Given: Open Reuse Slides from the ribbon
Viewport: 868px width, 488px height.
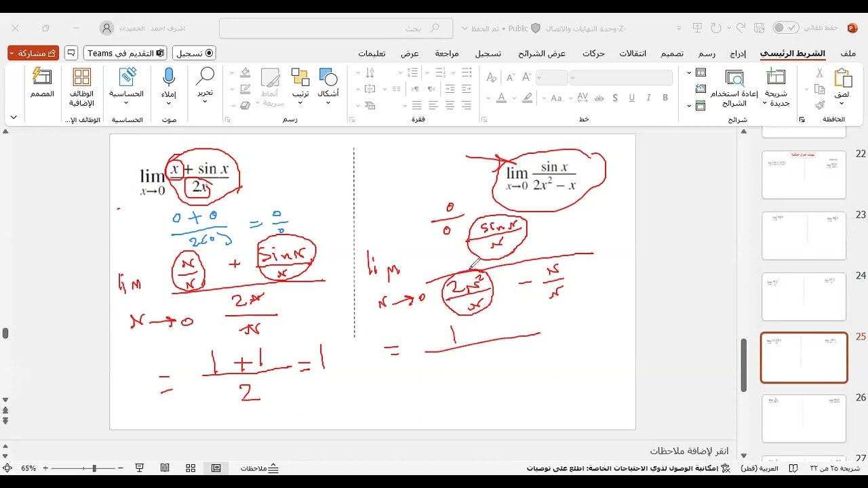Looking at the screenshot, I should 734,88.
